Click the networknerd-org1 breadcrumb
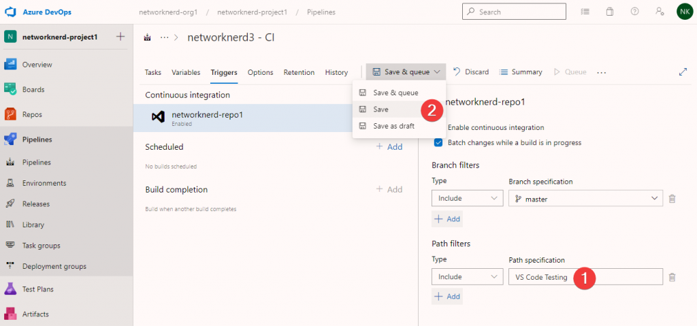This screenshot has height=326, width=697. (168, 12)
